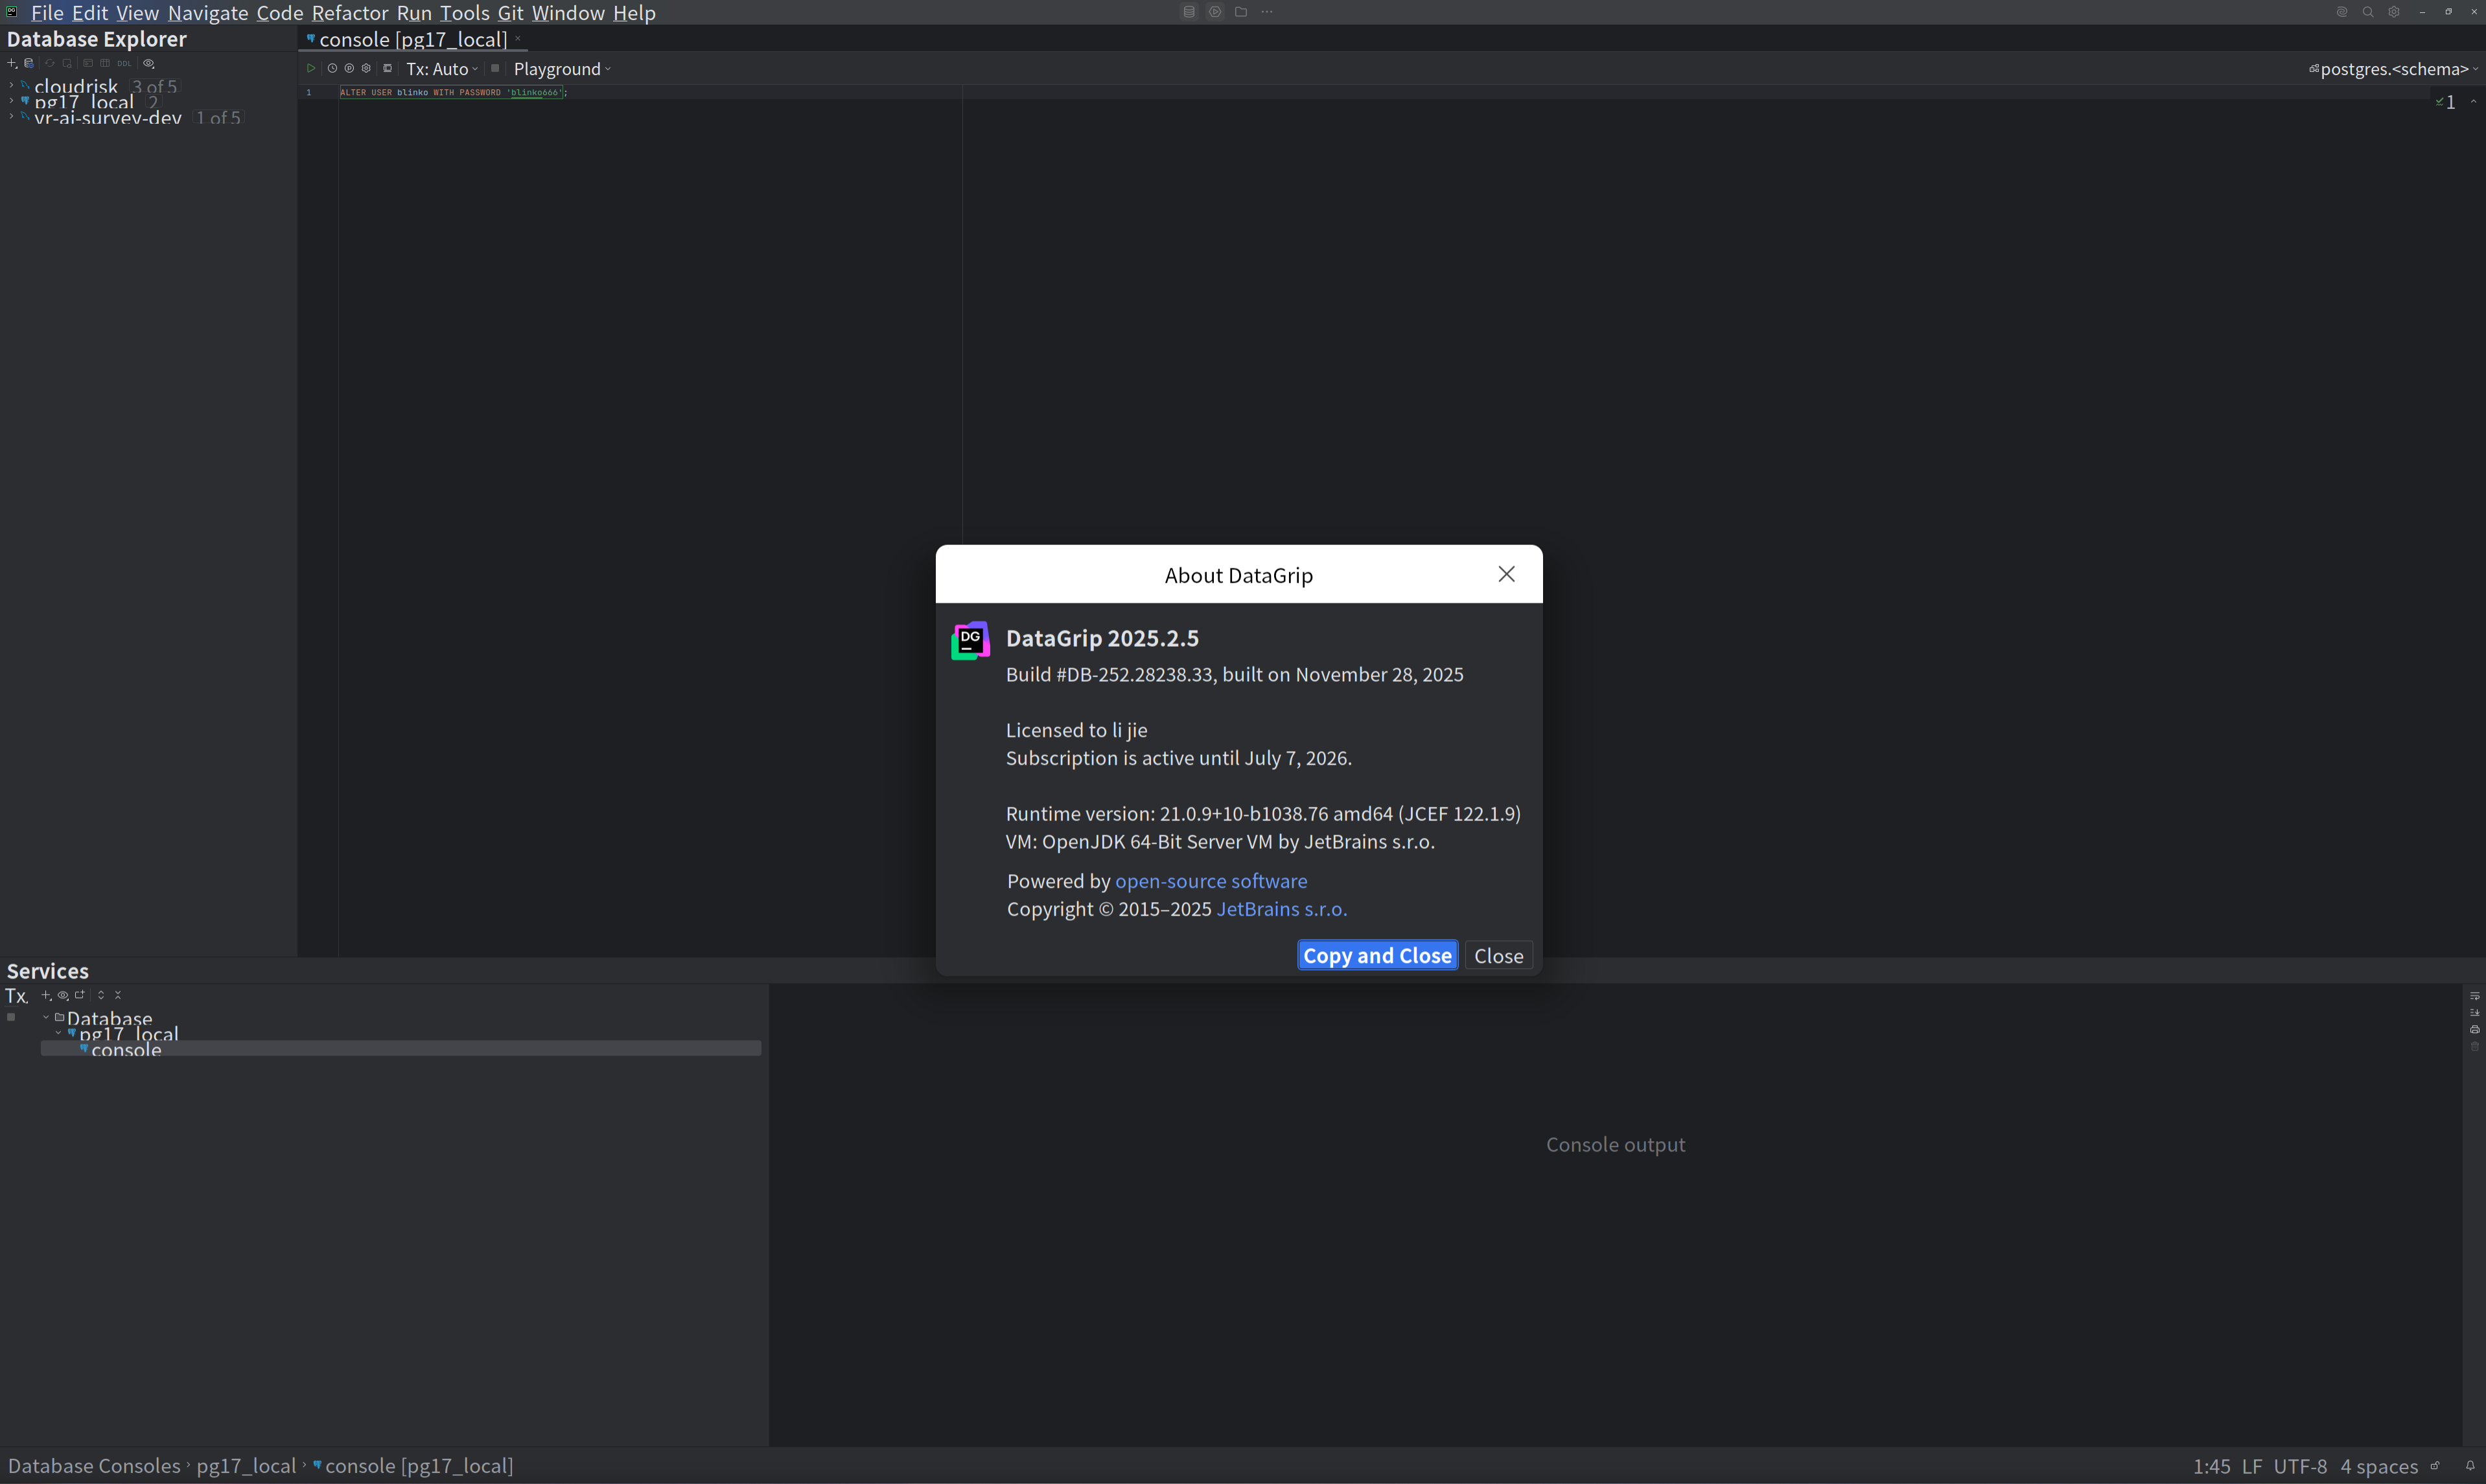This screenshot has width=2486, height=1484.
Task: Click the Database tool window icon
Action: [x=1189, y=12]
